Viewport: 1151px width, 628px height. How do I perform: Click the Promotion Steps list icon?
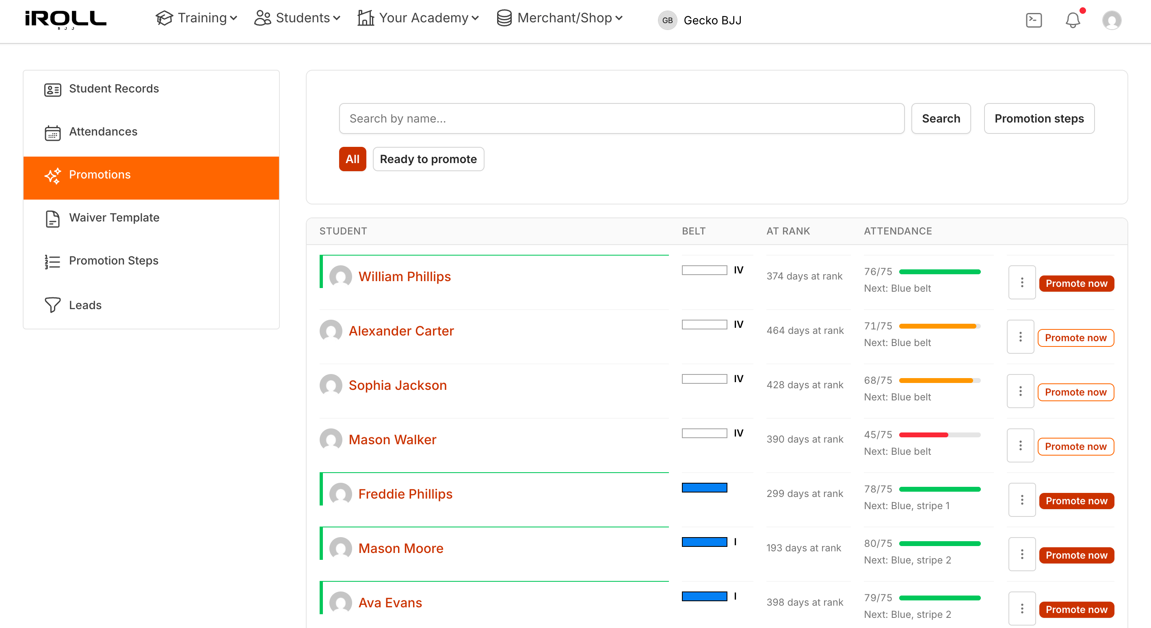pos(52,262)
